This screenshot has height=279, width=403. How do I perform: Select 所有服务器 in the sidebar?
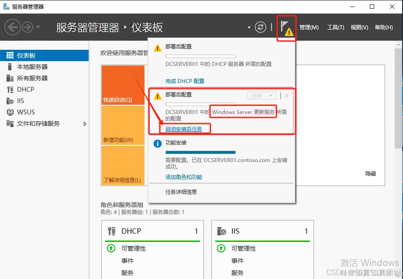tap(44, 78)
